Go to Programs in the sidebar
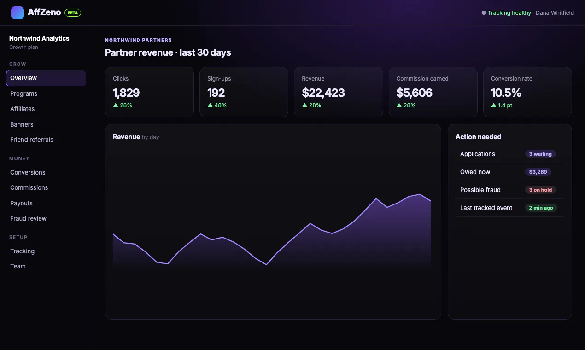585x350 pixels. pos(46,93)
